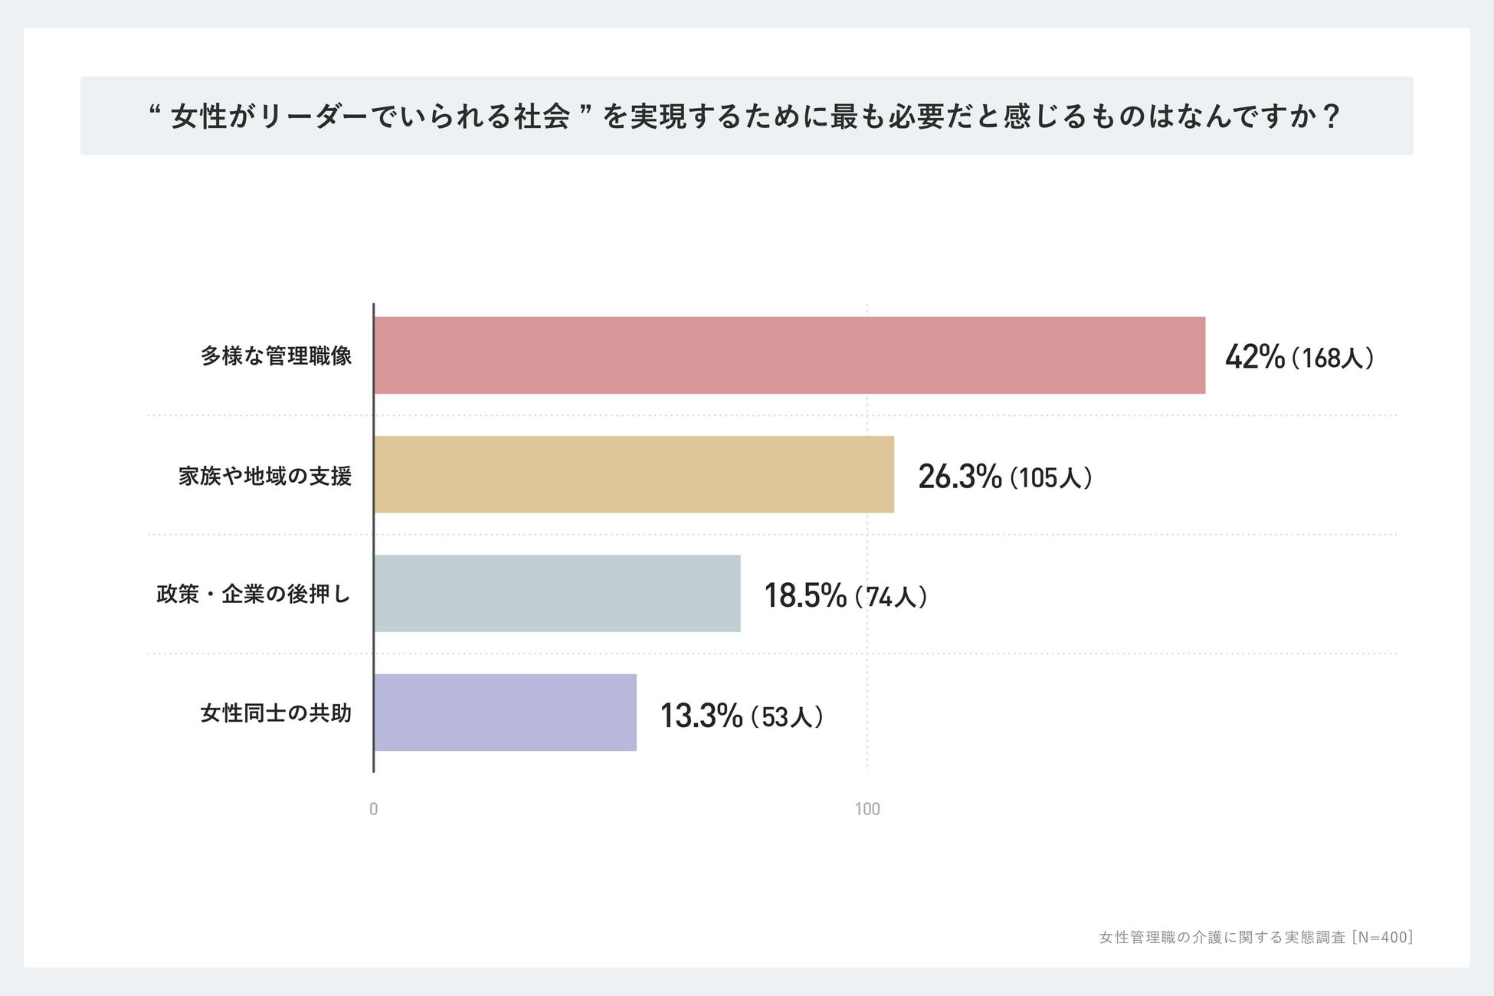Click the gray-blue 政策・企業の後押し bar
The height and width of the screenshot is (996, 1494).
coord(557,594)
